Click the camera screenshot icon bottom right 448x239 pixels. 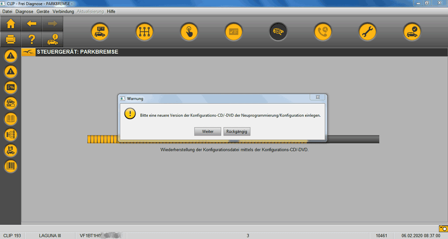[443, 228]
